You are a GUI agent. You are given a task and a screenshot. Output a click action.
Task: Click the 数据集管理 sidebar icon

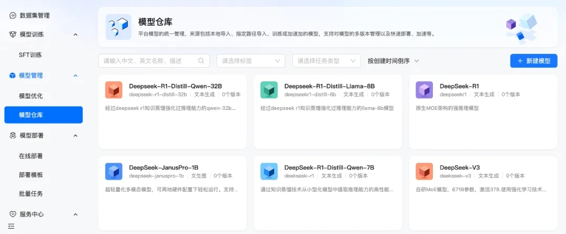coord(13,15)
